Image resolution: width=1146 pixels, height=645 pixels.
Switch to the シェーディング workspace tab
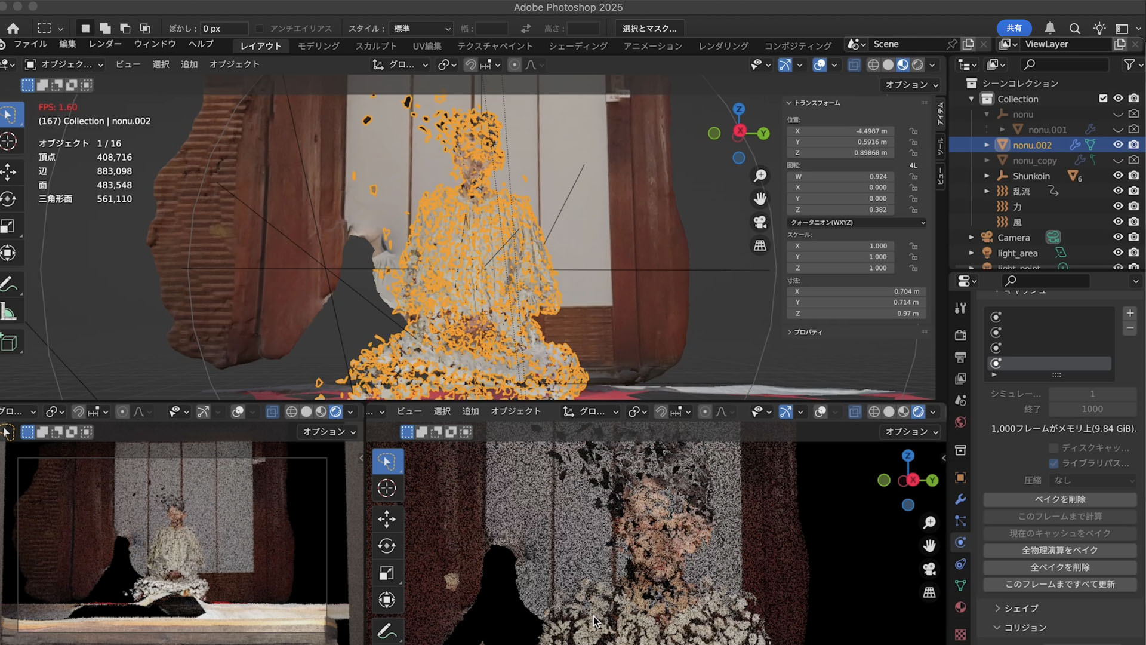(x=578, y=46)
